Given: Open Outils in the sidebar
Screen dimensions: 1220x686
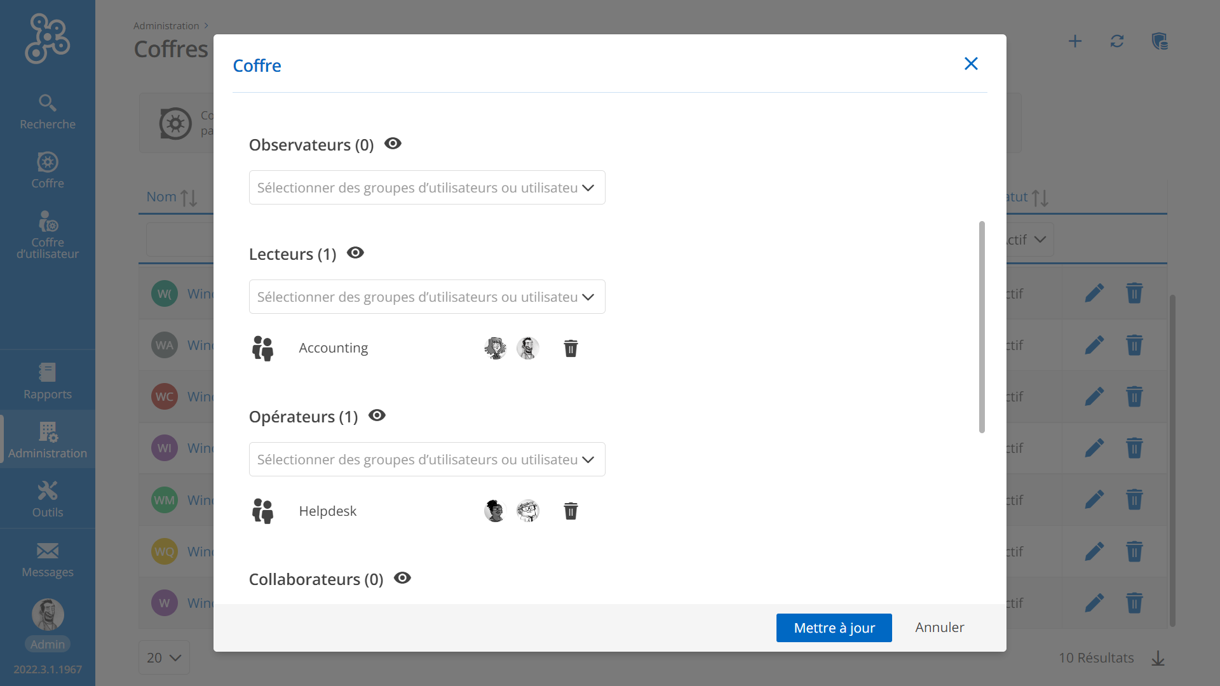Looking at the screenshot, I should click(x=48, y=499).
